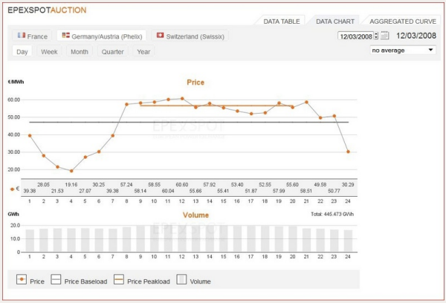Open the calendar date picker icon
446x303 pixels.
point(385,36)
